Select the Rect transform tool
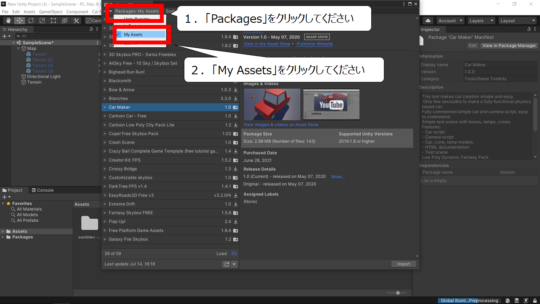Viewport: 540px width, 304px height. tap(54, 21)
